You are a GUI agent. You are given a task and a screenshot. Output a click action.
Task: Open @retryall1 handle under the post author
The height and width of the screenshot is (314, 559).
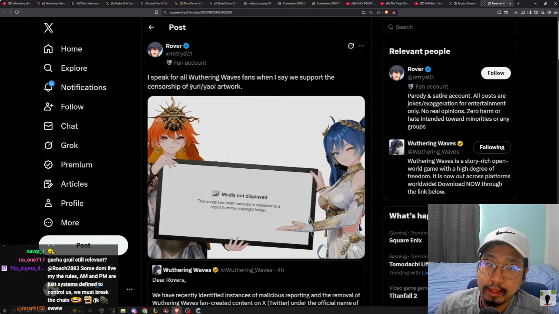pyautogui.click(x=179, y=54)
